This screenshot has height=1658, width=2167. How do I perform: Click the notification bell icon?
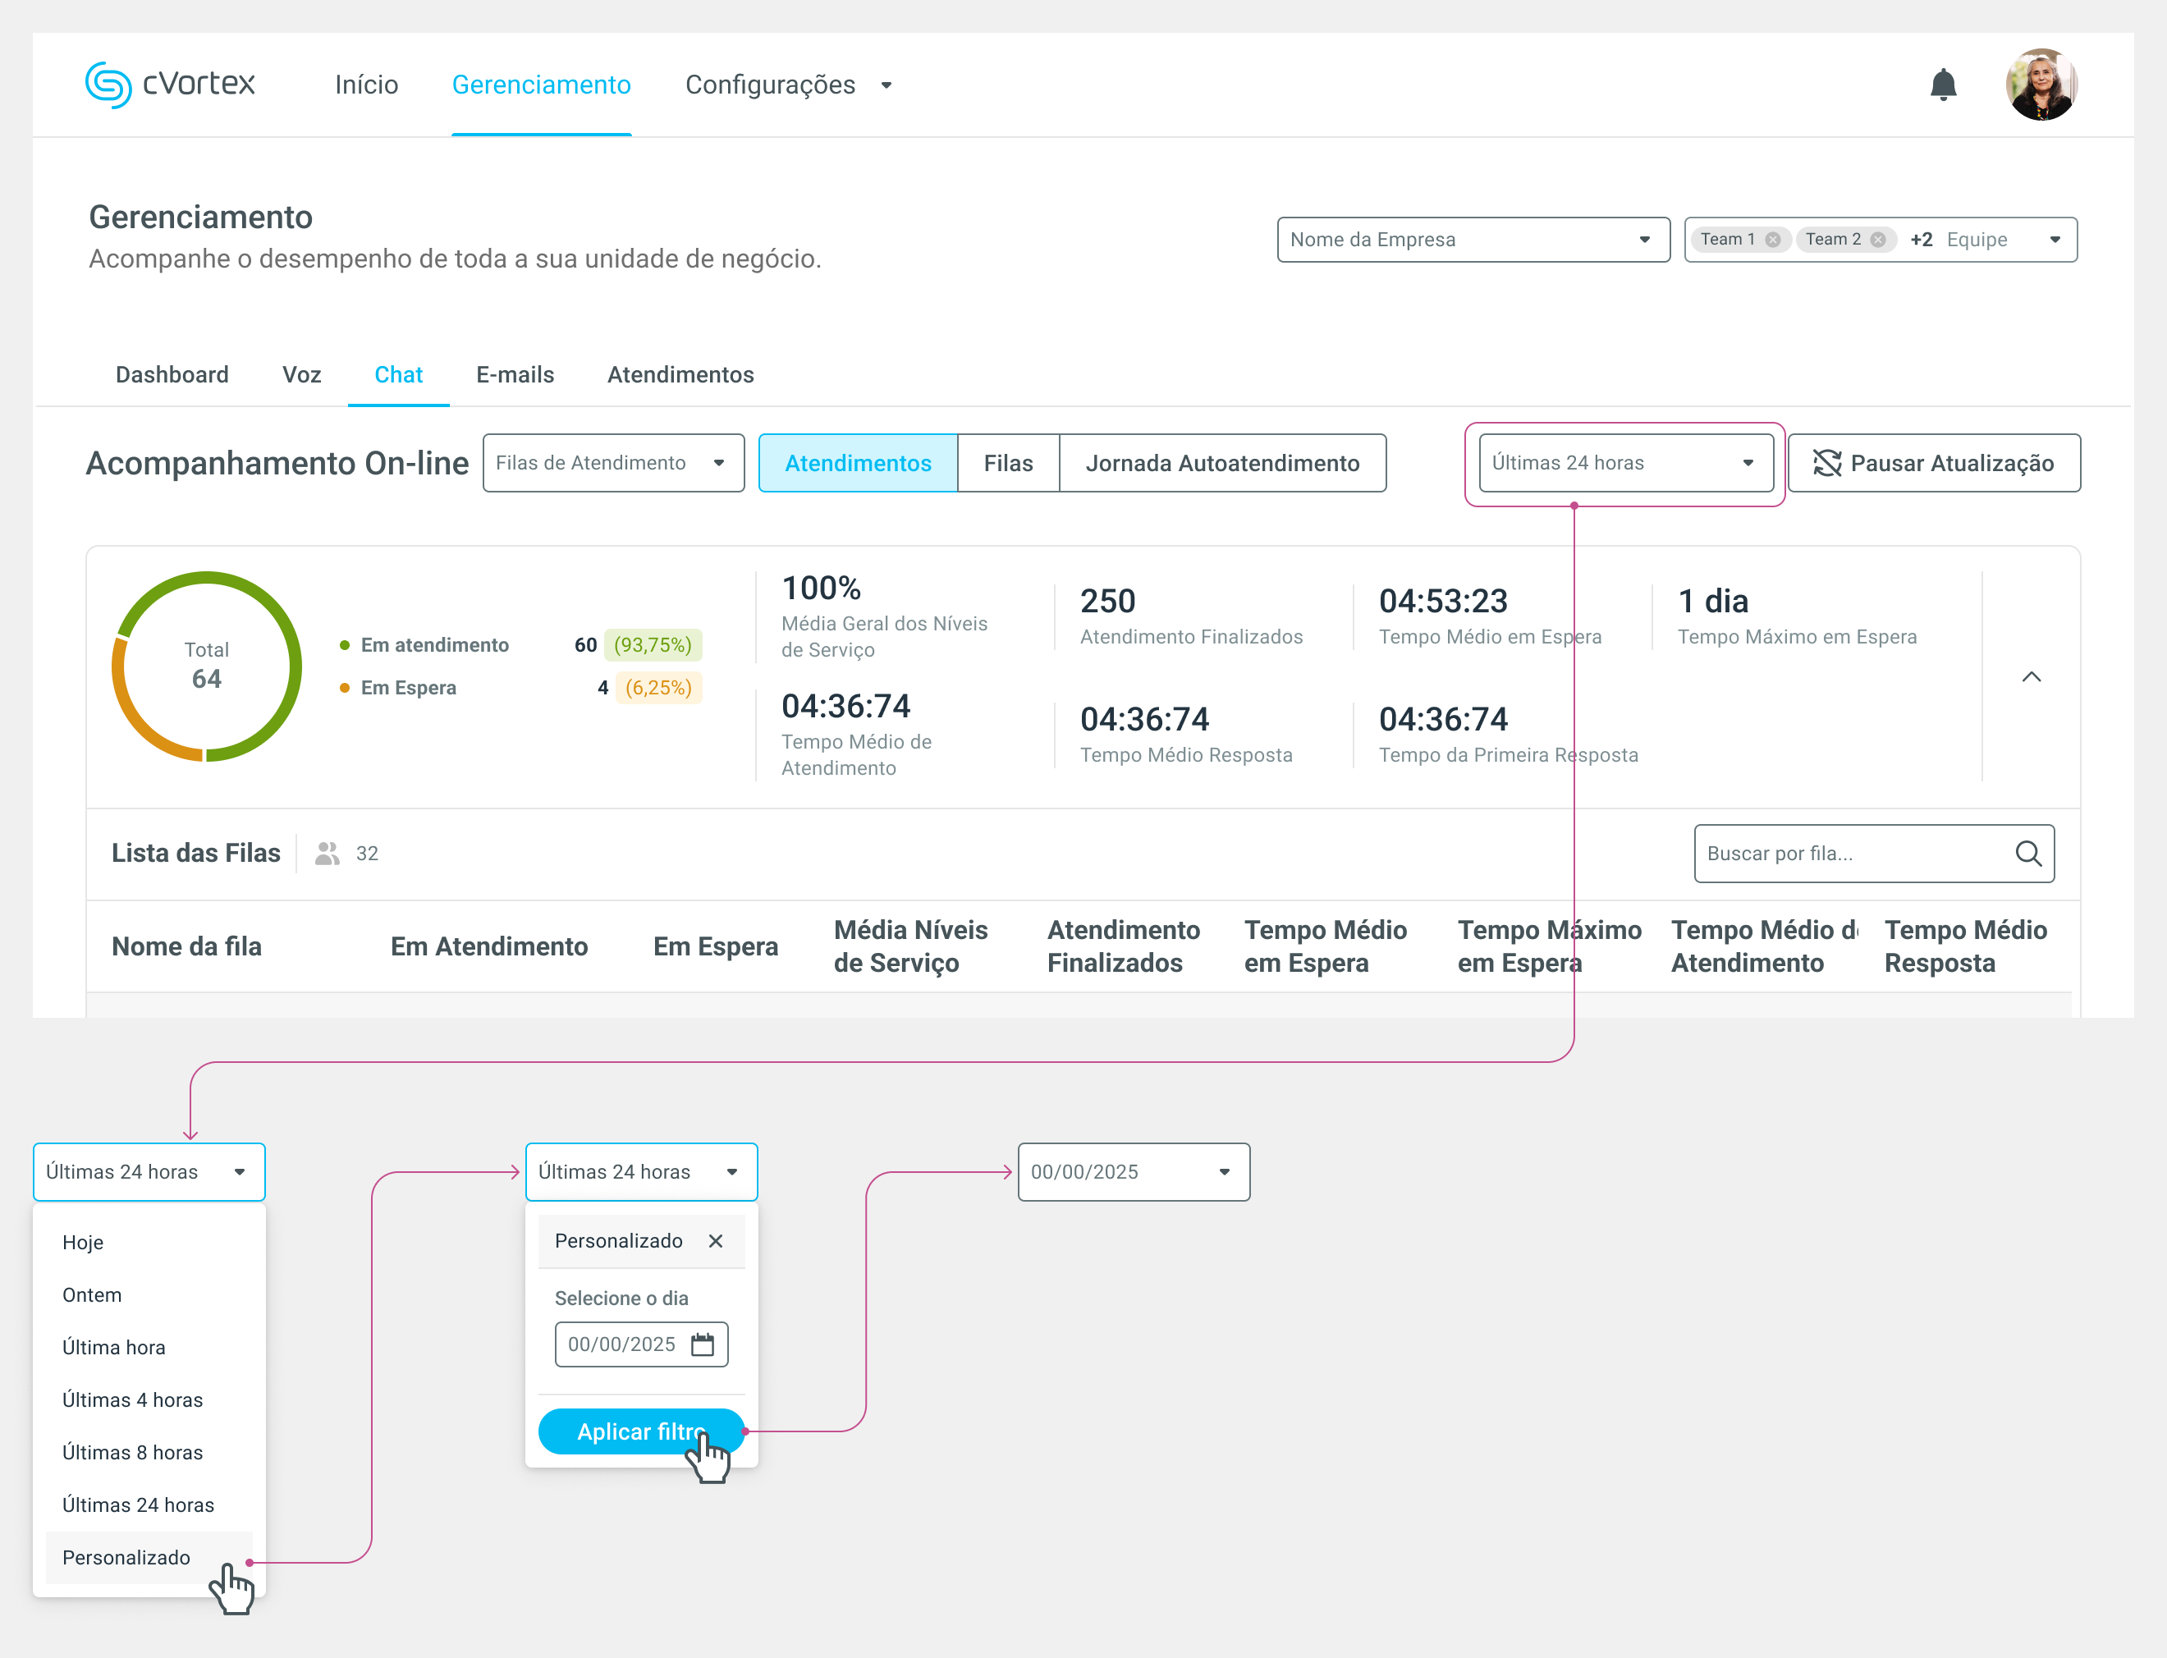1942,85
